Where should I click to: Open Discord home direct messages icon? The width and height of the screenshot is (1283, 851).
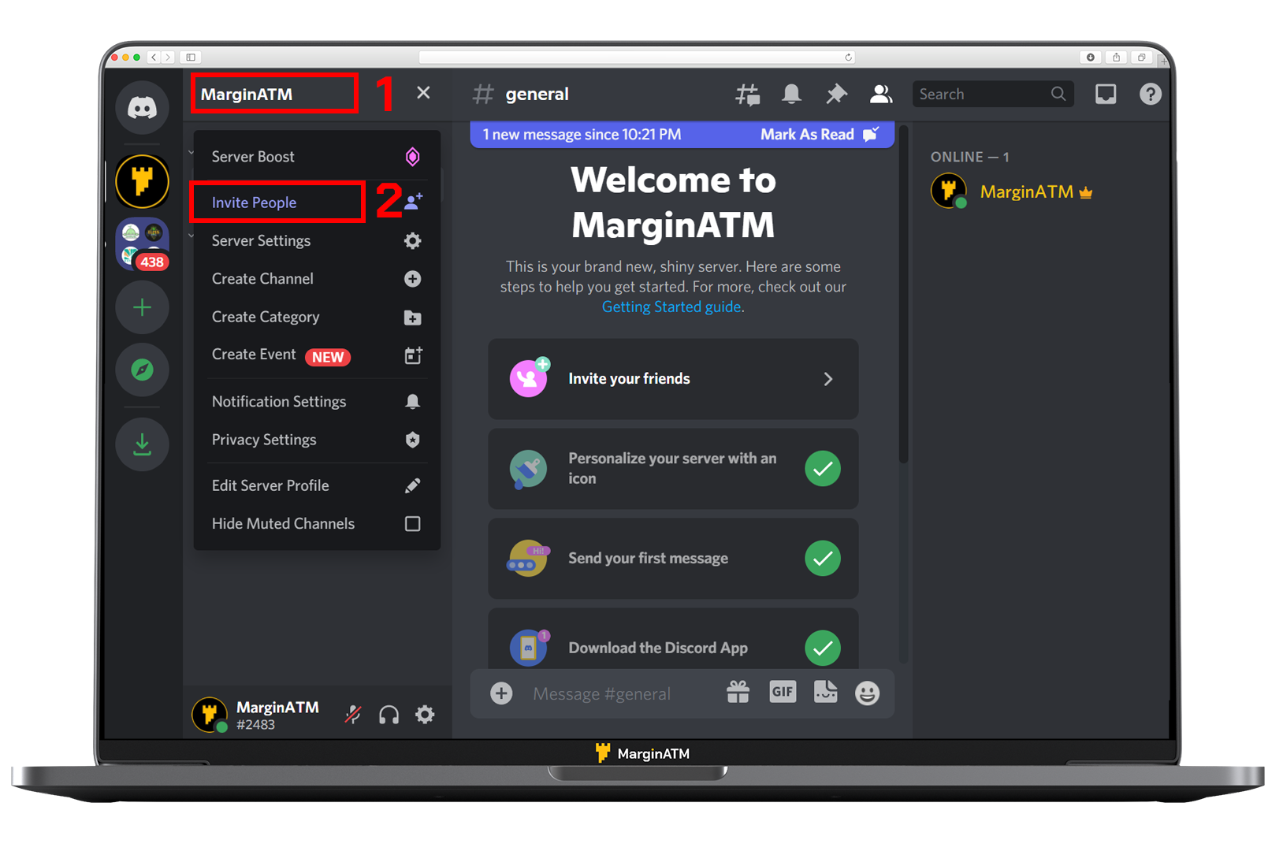pos(142,107)
